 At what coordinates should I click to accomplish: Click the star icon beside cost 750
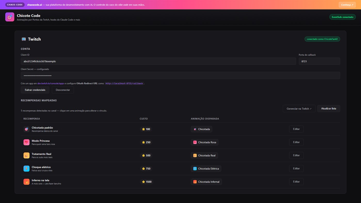tap(143, 168)
